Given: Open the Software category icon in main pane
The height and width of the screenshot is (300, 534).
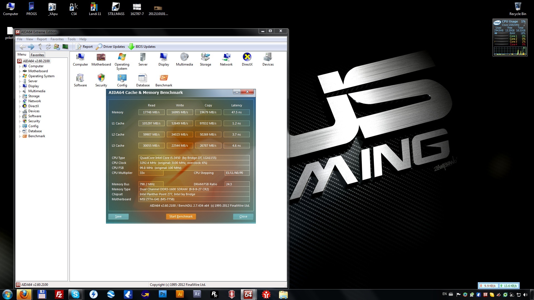Looking at the screenshot, I should click(x=80, y=80).
